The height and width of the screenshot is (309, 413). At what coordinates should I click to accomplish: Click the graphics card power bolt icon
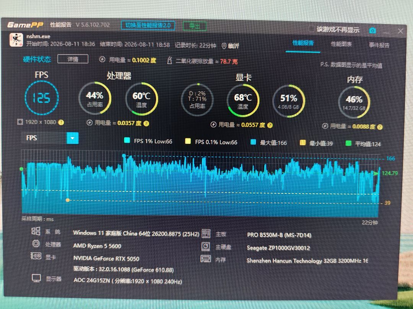tap(213, 124)
